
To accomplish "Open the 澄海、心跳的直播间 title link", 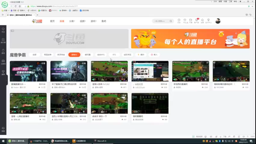I will coord(20,116).
